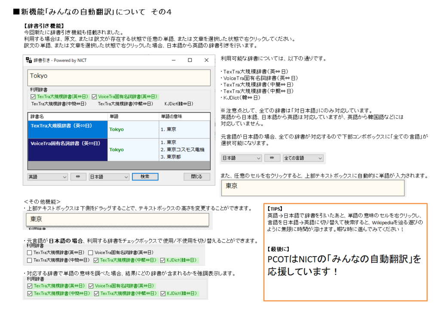Uncheck TexTra大規模辞書(中繁⇔日) in the partly-checked group
Viewport: 440px width, 309px height.
(x=96, y=260)
